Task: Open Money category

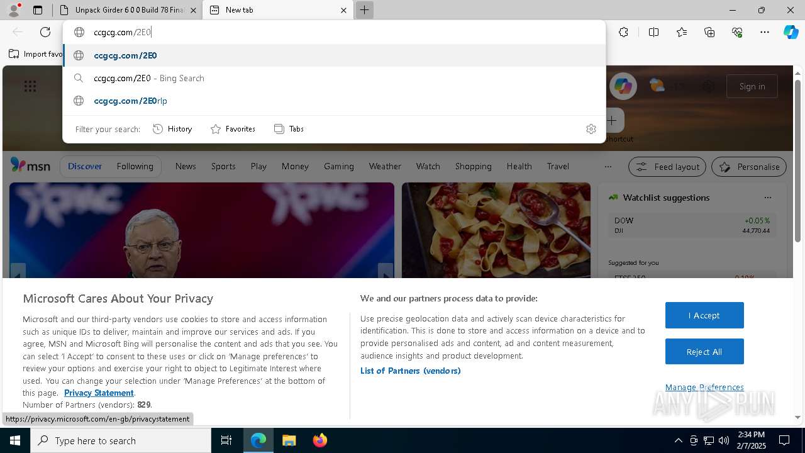Action: pyautogui.click(x=295, y=166)
